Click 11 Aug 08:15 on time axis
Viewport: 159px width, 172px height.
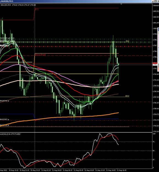(78, 170)
